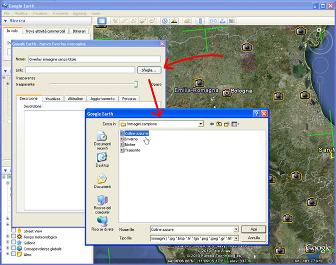Click the add polygon toolbar icon
336x265 pixels.
[x=125, y=21]
